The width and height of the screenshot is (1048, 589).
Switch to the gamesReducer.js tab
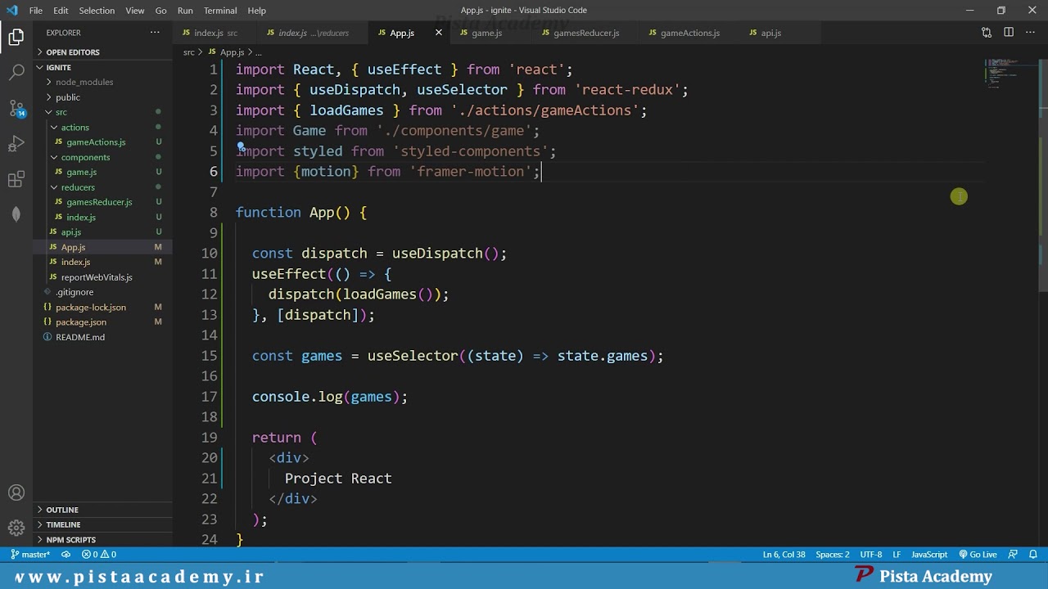pos(586,33)
